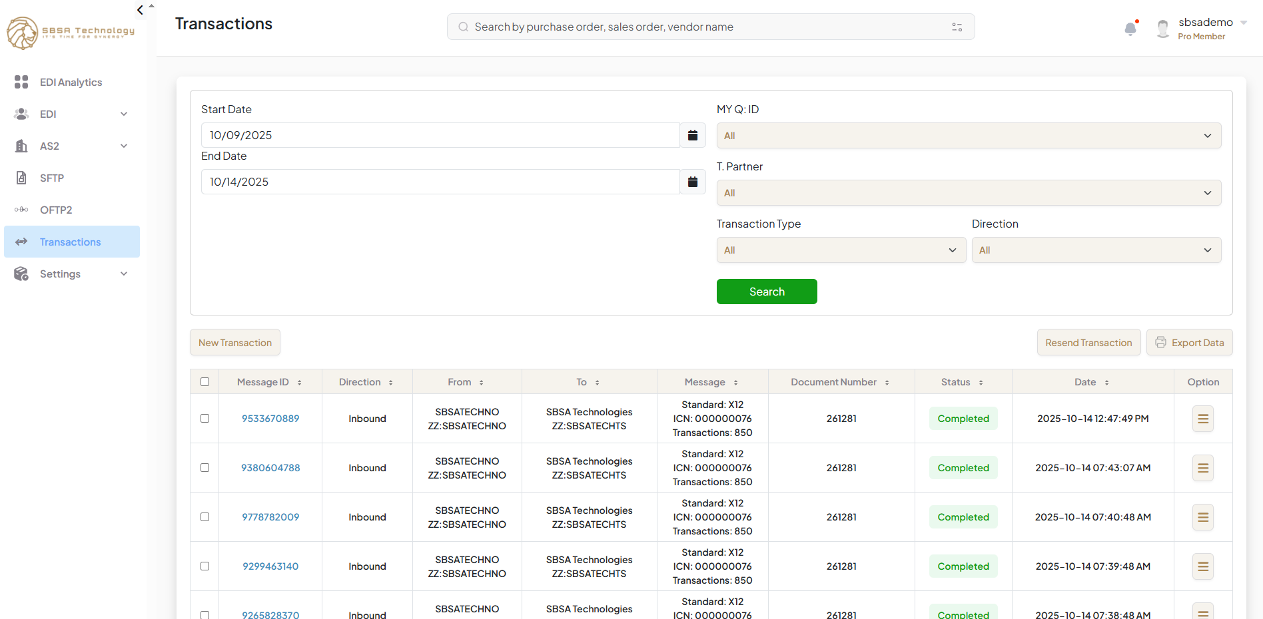Screen dimensions: 1263x619
Task: Click the Settings gear box icon
Action: 21,274
